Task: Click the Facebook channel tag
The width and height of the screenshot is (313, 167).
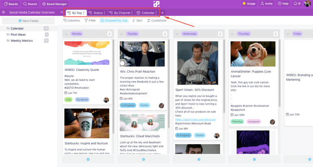Action: [82, 100]
